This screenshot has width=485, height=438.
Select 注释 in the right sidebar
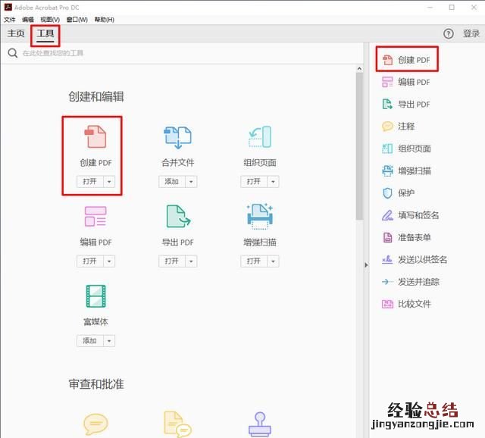(399, 127)
